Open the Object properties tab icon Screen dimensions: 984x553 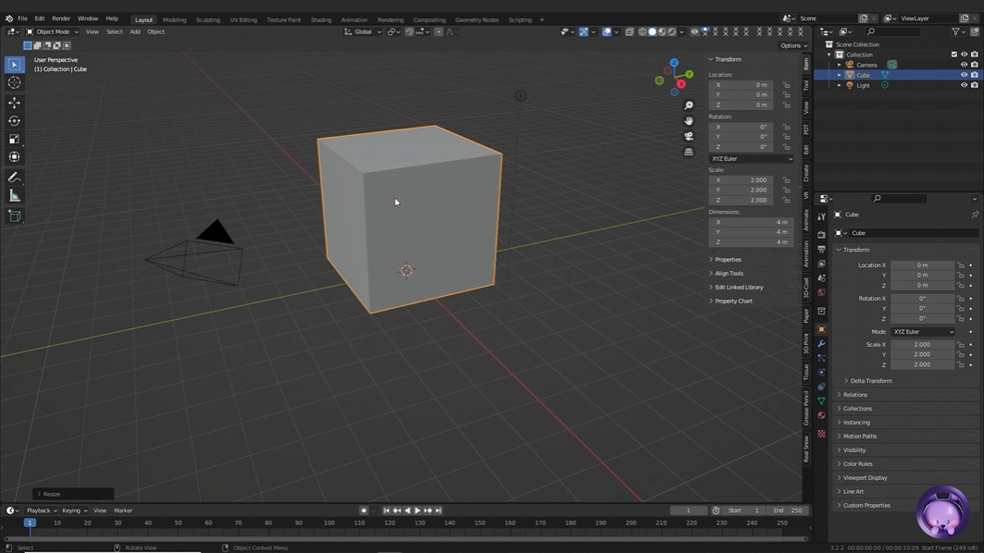coord(821,329)
